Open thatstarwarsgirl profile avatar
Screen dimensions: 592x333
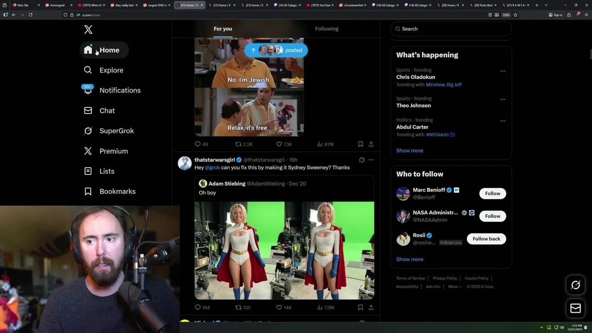point(185,163)
